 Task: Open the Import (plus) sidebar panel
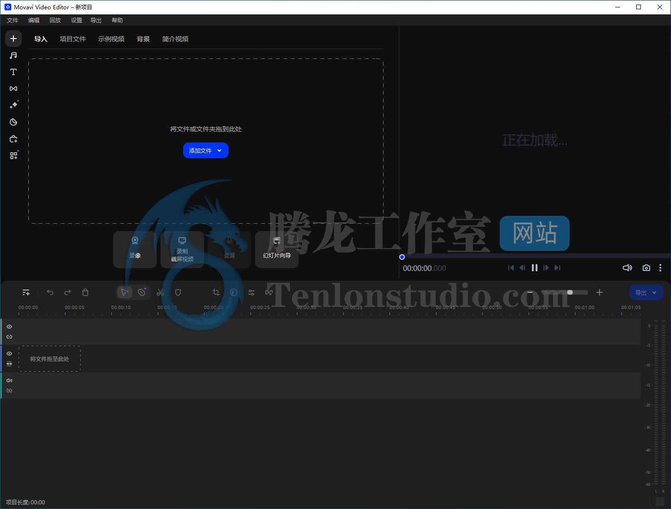point(13,39)
